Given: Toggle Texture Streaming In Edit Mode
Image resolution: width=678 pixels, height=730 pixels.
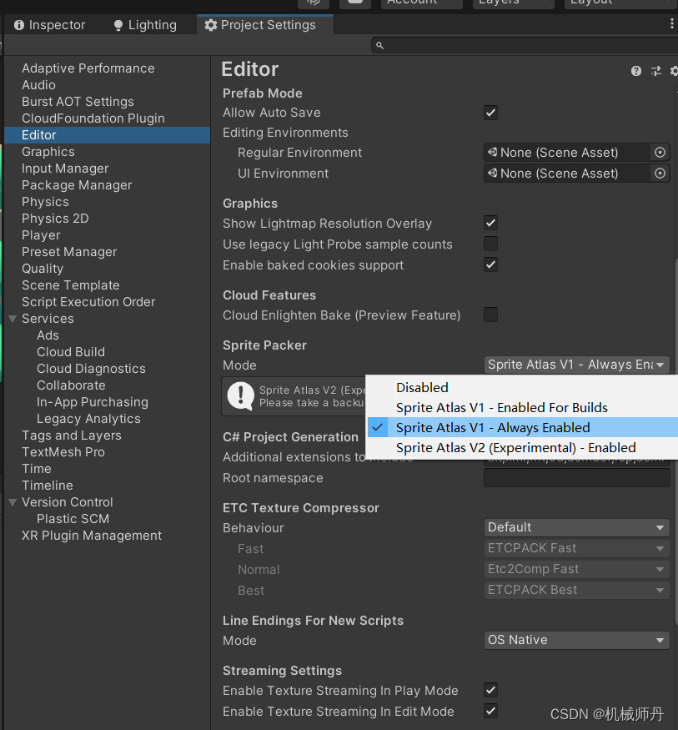Looking at the screenshot, I should click(491, 711).
